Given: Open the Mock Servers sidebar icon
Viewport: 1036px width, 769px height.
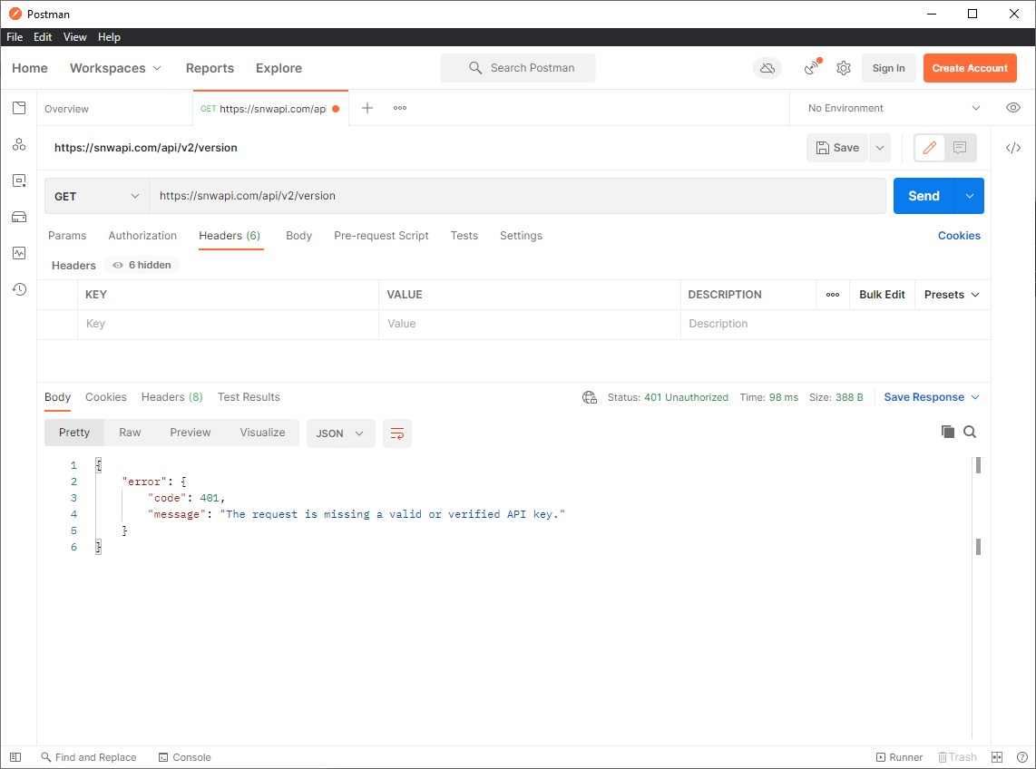Looking at the screenshot, I should (19, 217).
